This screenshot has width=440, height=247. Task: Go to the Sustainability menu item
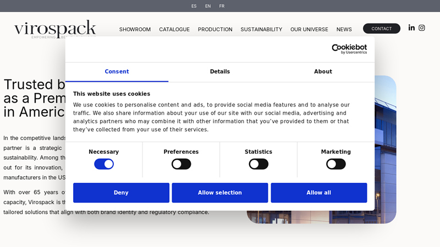pos(261,30)
